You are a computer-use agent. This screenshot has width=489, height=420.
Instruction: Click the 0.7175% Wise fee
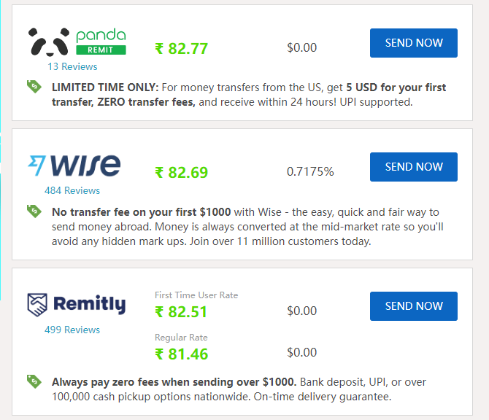point(310,171)
